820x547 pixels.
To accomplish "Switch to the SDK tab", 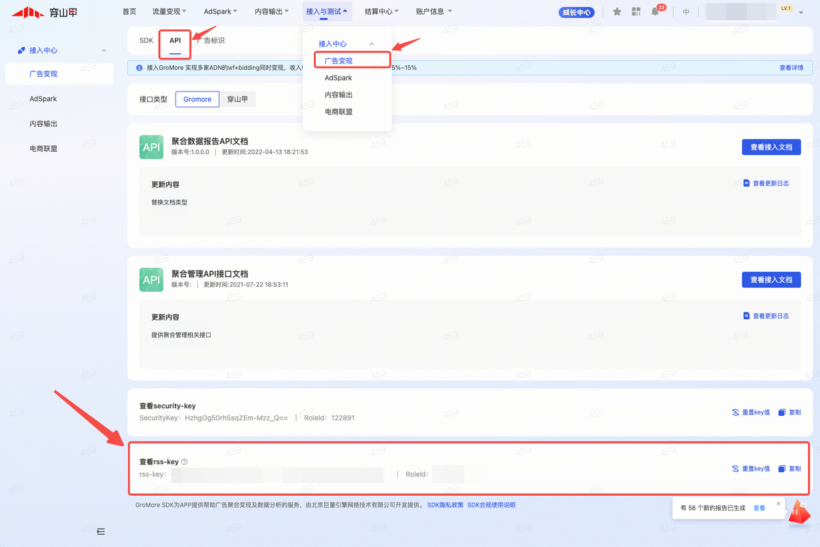I will tap(146, 40).
